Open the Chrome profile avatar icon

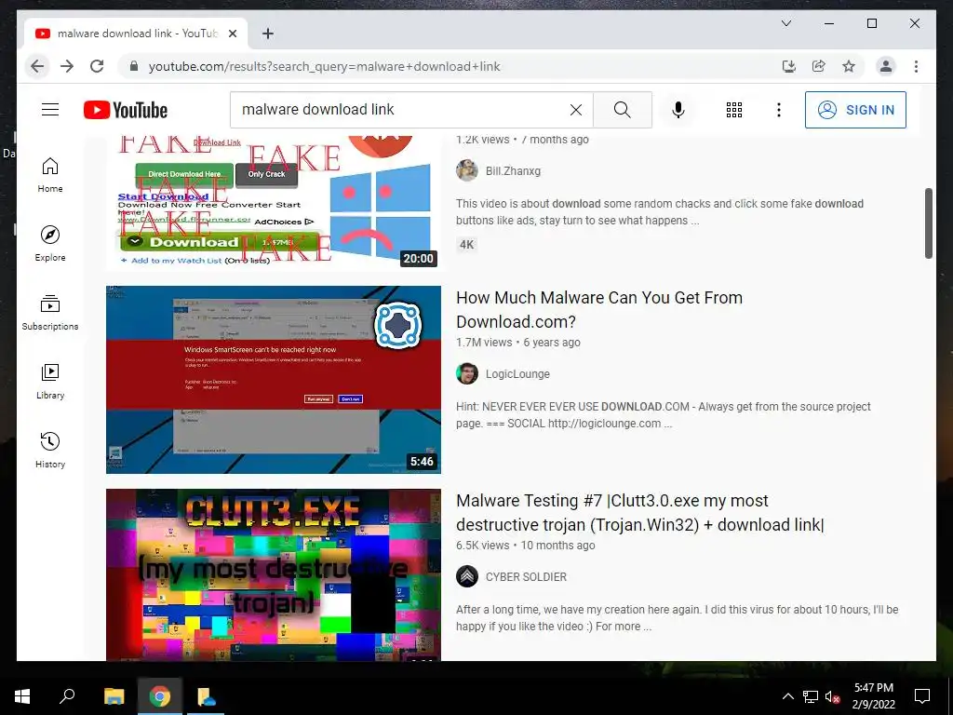[x=886, y=66]
